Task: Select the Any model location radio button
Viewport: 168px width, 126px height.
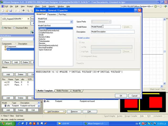Action: 80,43
